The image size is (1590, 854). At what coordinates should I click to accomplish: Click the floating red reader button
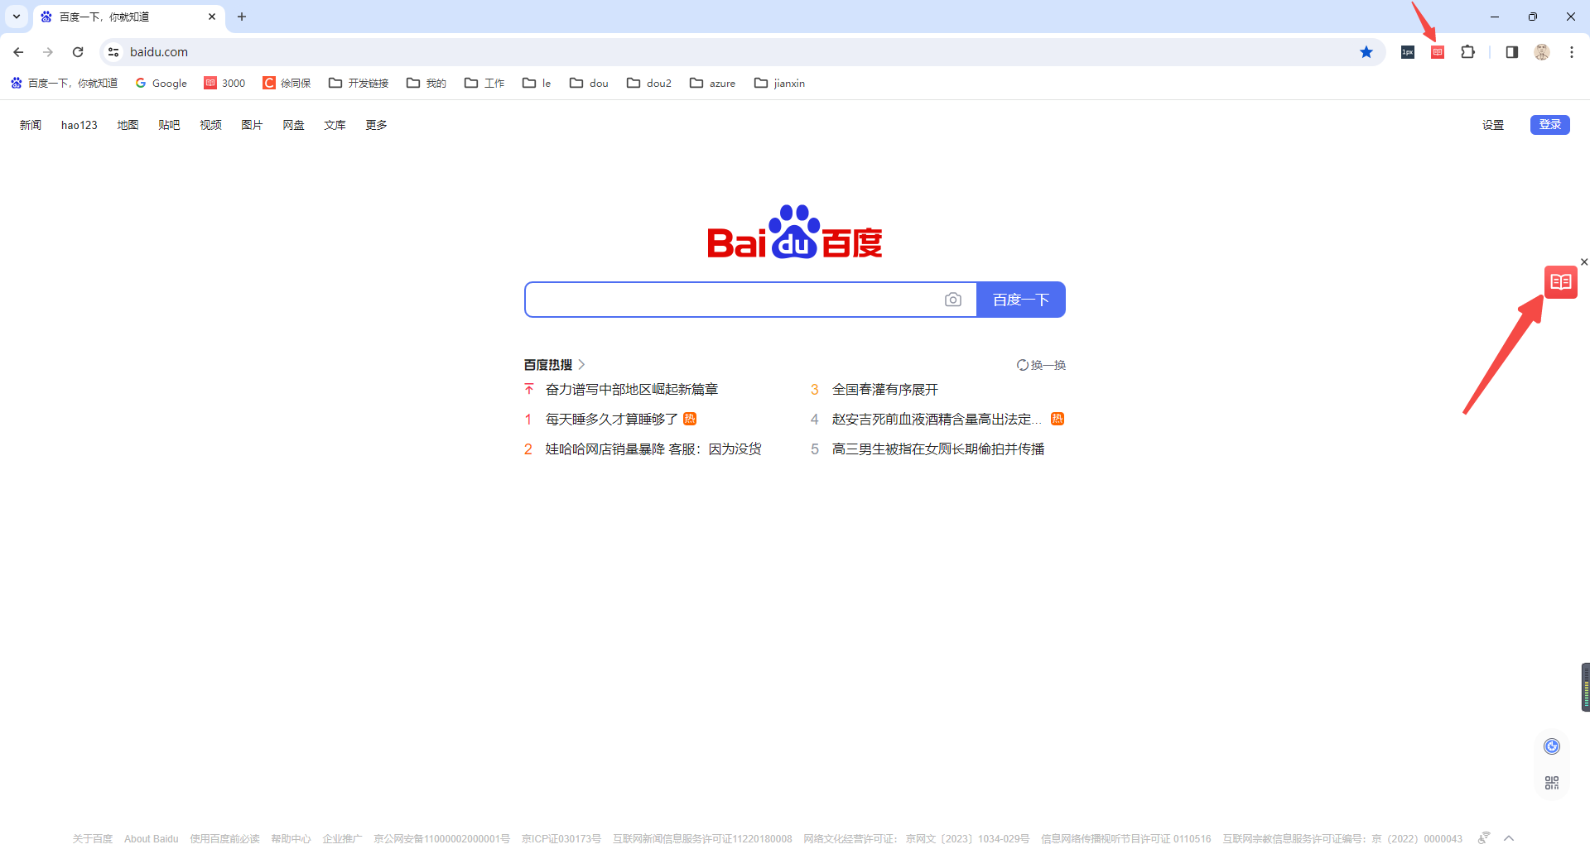coord(1561,282)
